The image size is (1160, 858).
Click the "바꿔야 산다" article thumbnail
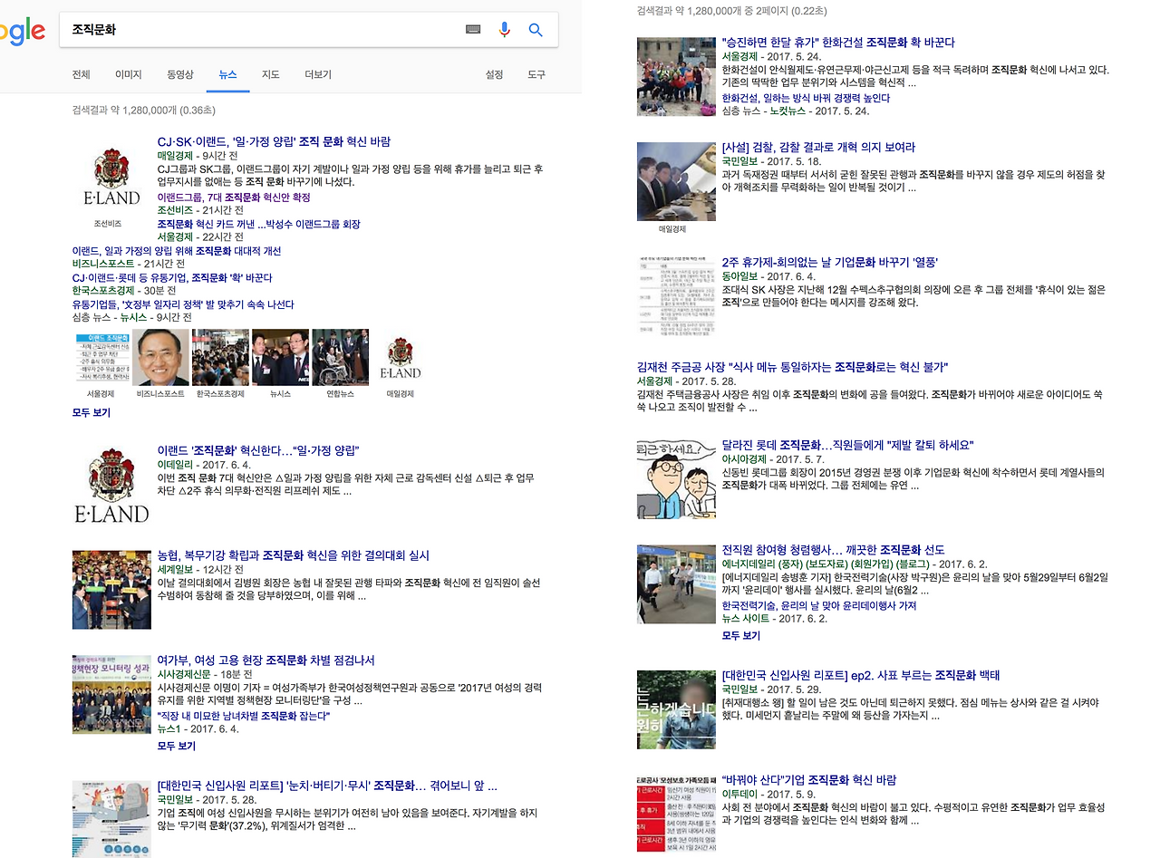676,814
